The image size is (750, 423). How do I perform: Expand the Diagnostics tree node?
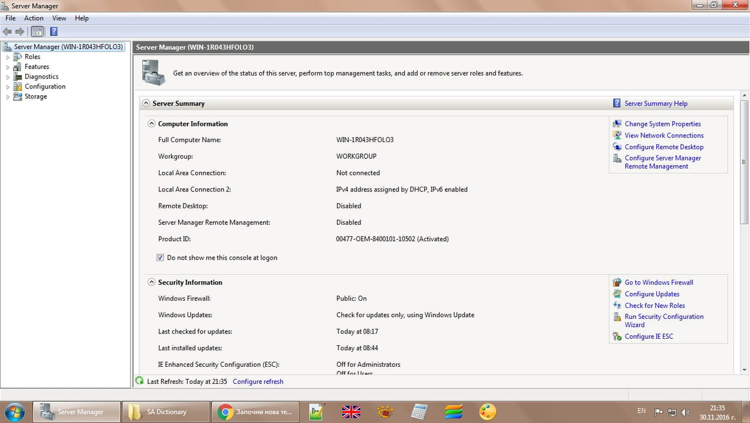click(x=8, y=76)
